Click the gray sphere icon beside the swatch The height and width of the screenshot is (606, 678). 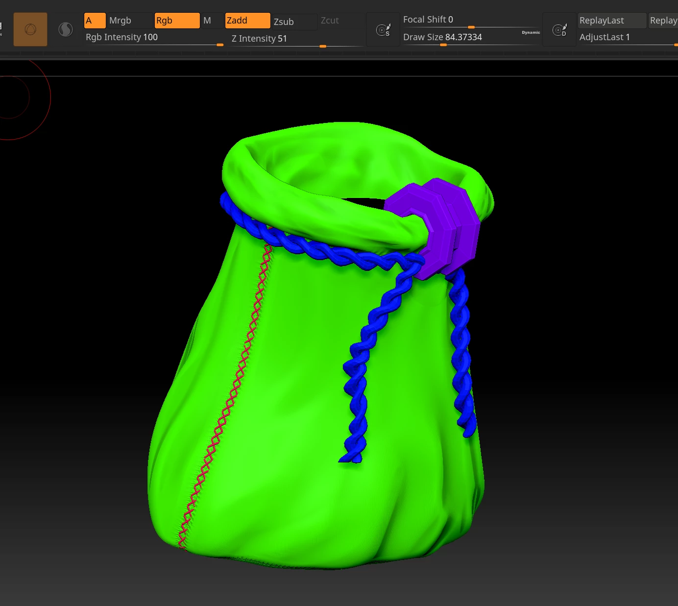click(x=66, y=29)
